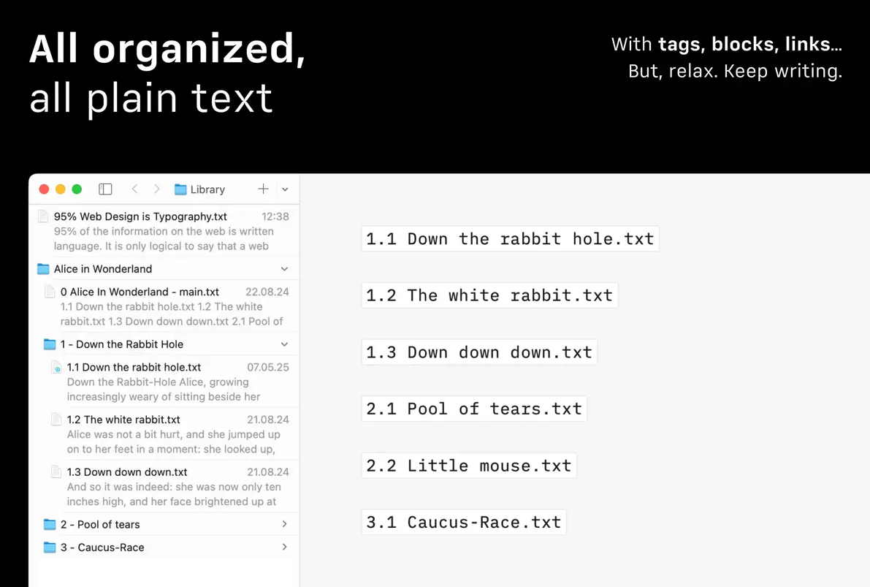Viewport: 870px width, 587px height.
Task: Open 1.1 Down the rabbit hole.txt in sidebar
Action: click(164, 382)
